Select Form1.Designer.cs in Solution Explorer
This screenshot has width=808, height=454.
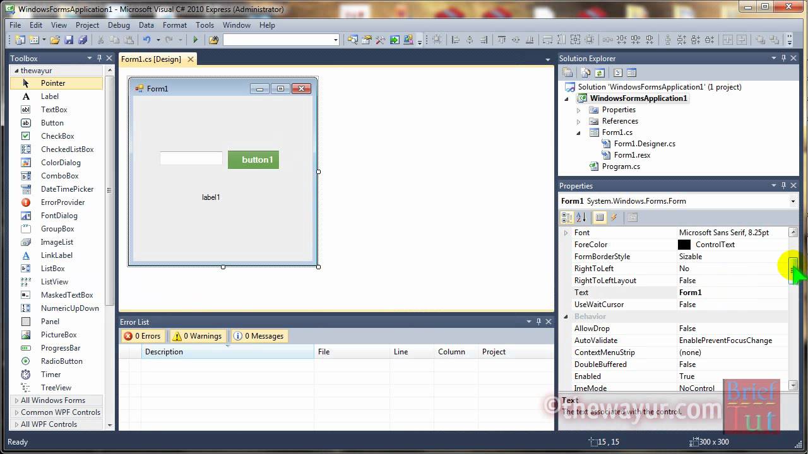click(645, 144)
